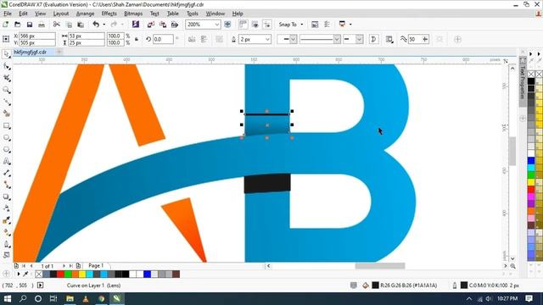Select the Interactive Fill tool

point(6,232)
